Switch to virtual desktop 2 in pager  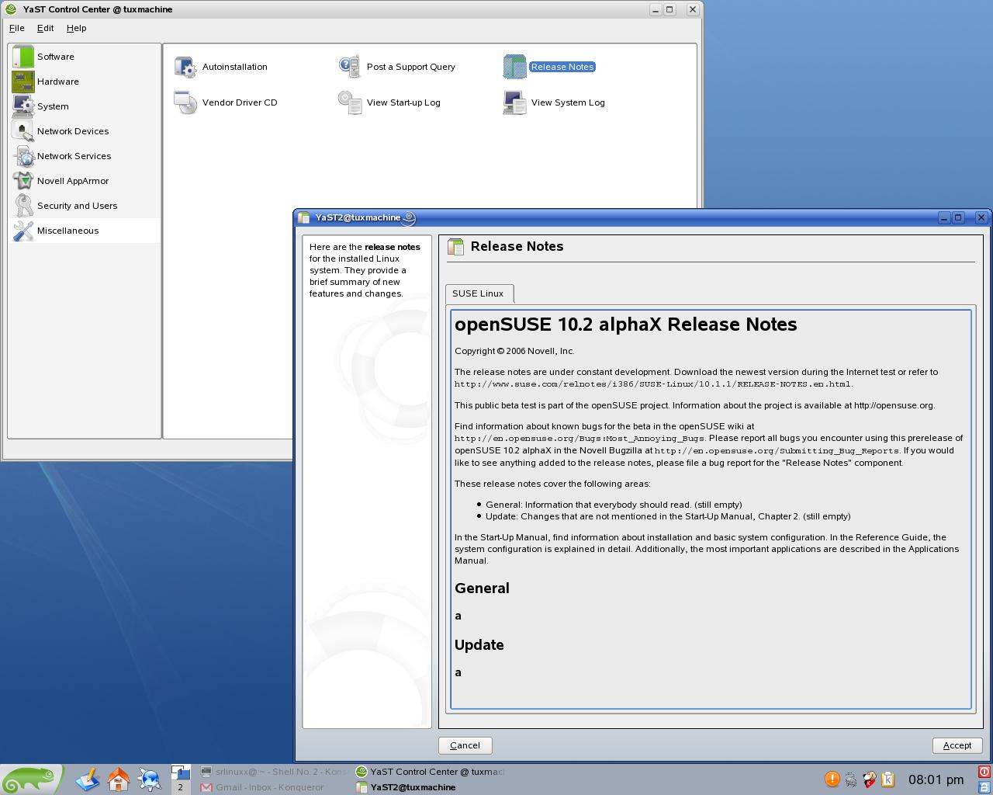pyautogui.click(x=180, y=787)
